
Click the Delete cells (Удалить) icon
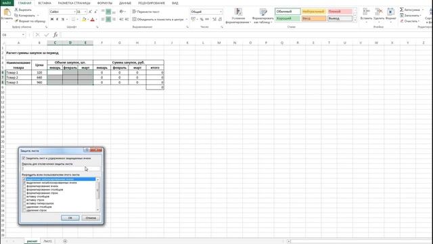[379, 12]
